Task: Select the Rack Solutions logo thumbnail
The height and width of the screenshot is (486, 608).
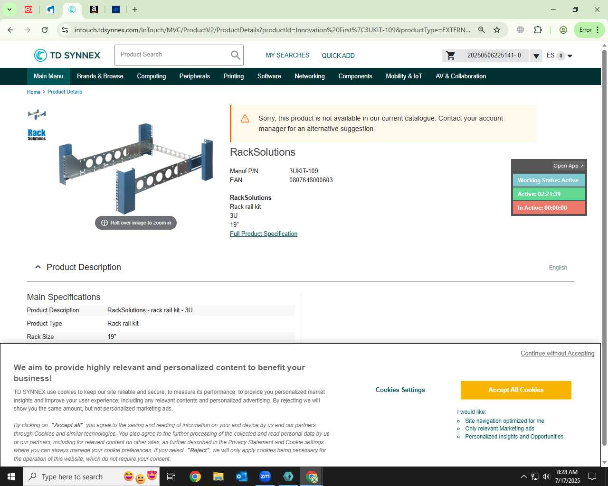Action: 37,135
